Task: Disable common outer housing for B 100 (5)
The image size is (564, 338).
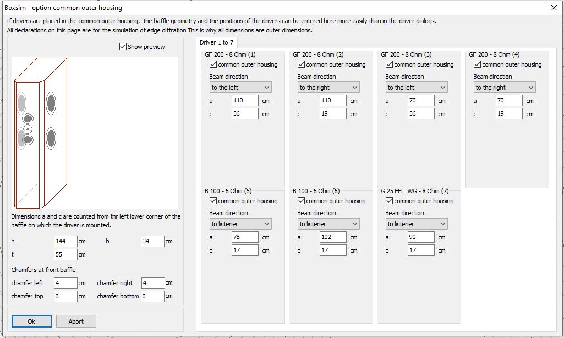Action: [213, 201]
